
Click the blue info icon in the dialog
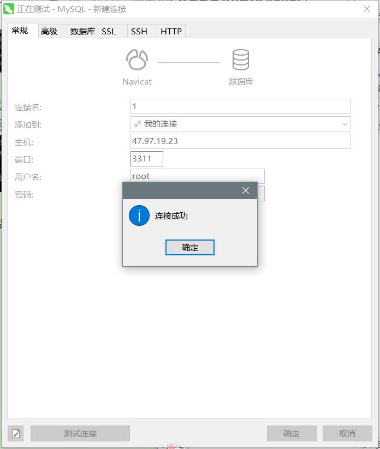click(x=139, y=215)
